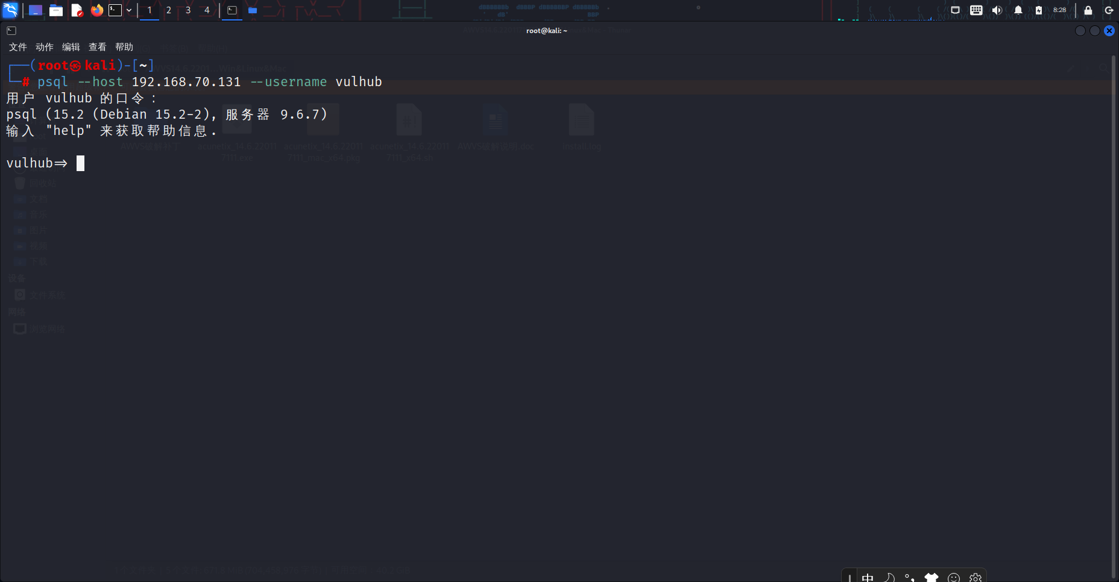The width and height of the screenshot is (1119, 582).
Task: Open the file manager launcher in panel
Action: tap(56, 10)
